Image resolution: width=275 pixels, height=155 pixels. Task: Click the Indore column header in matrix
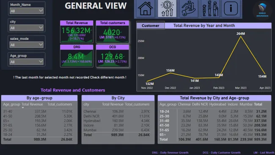(233, 104)
